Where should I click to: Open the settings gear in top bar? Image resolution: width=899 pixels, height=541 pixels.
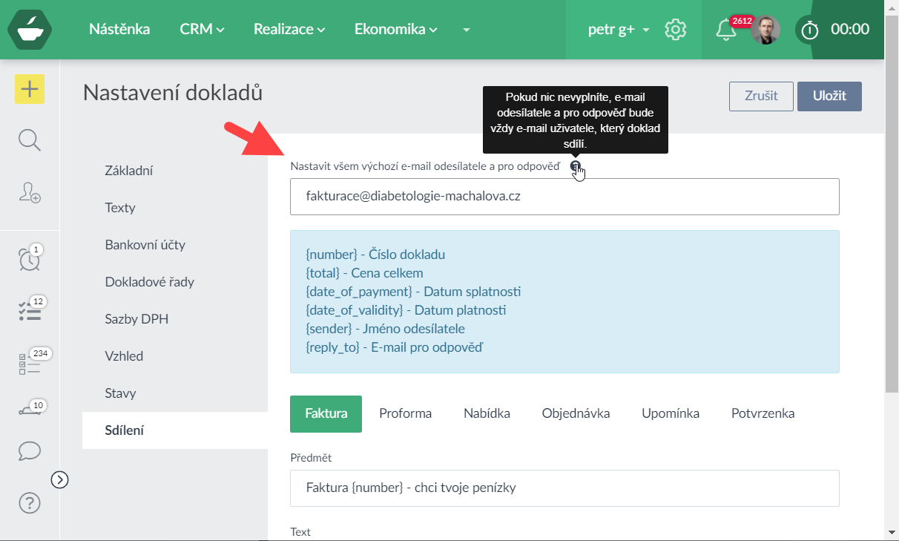tap(675, 30)
